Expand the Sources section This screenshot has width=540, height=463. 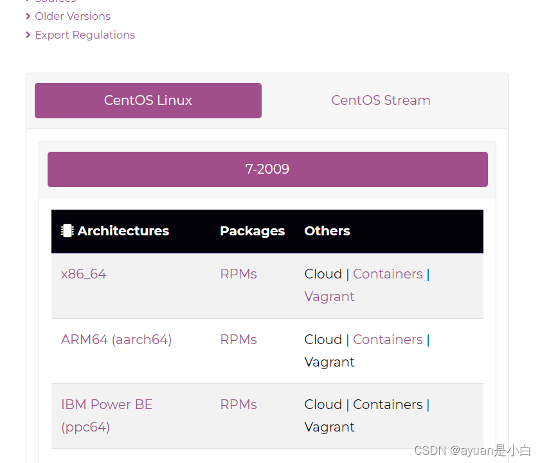(55, 1)
